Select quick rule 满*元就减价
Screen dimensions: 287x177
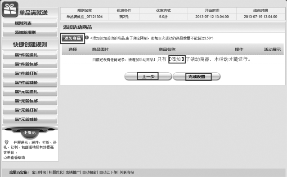(x=30, y=119)
